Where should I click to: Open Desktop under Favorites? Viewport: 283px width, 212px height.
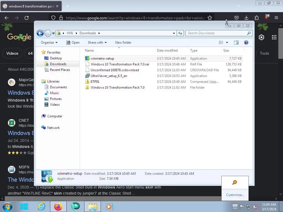(x=56, y=58)
